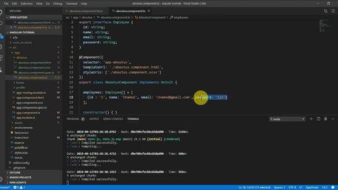Close aboutus.component.ts in Open Editors
Viewport: 338px width, 190px height.
pos(11,27)
